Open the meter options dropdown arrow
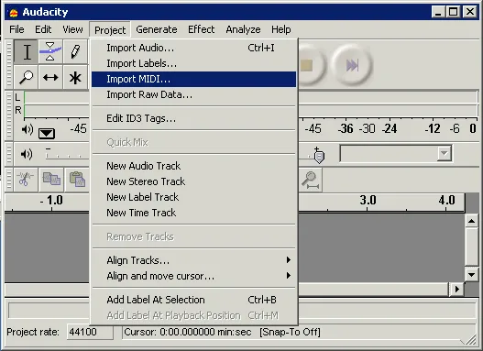This screenshot has height=351, width=483. click(x=47, y=133)
